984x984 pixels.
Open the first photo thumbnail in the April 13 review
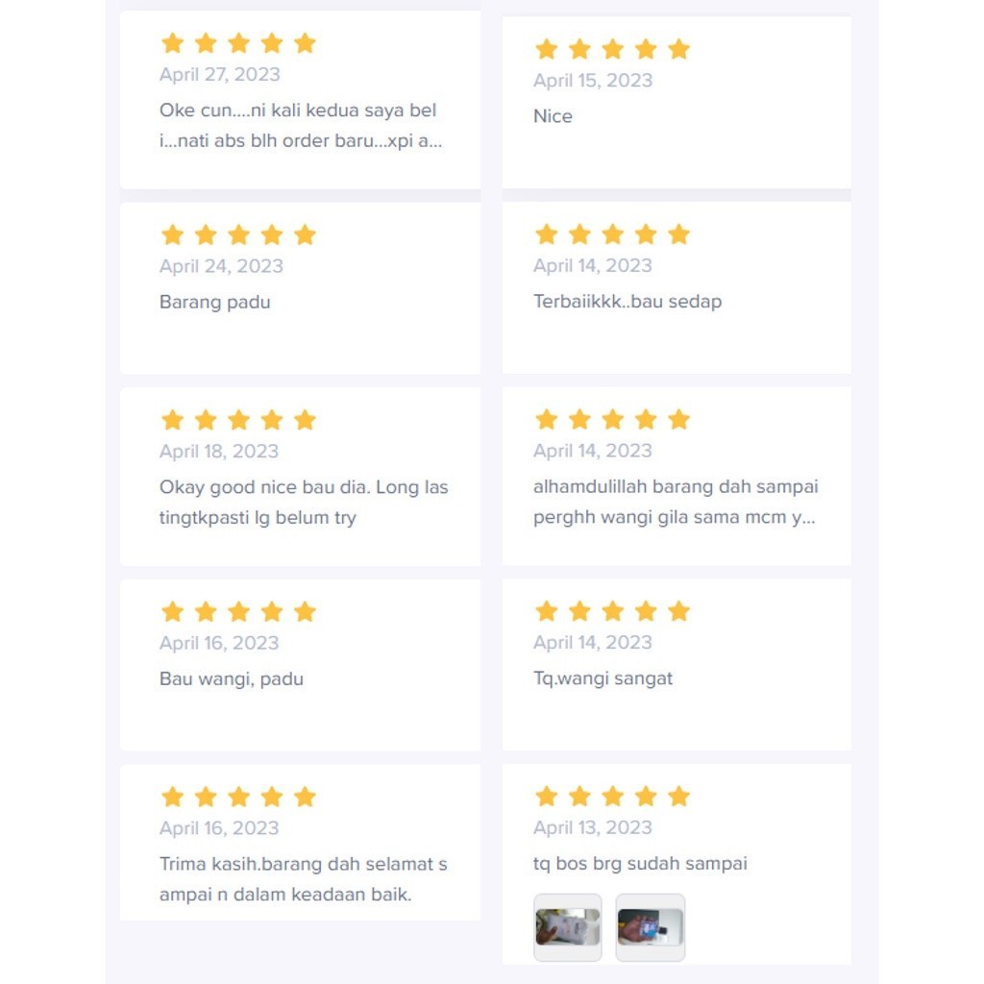coord(568,927)
